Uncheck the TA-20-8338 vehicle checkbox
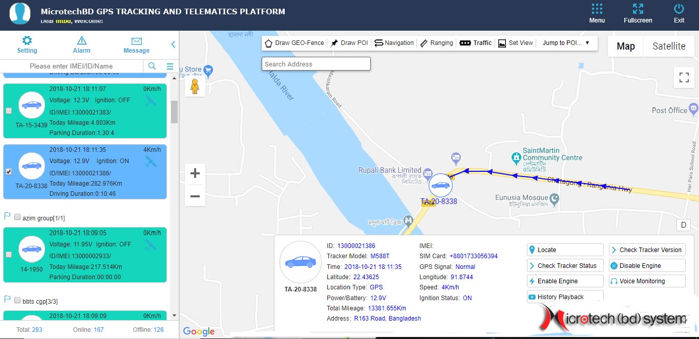This screenshot has width=699, height=339. (x=8, y=172)
